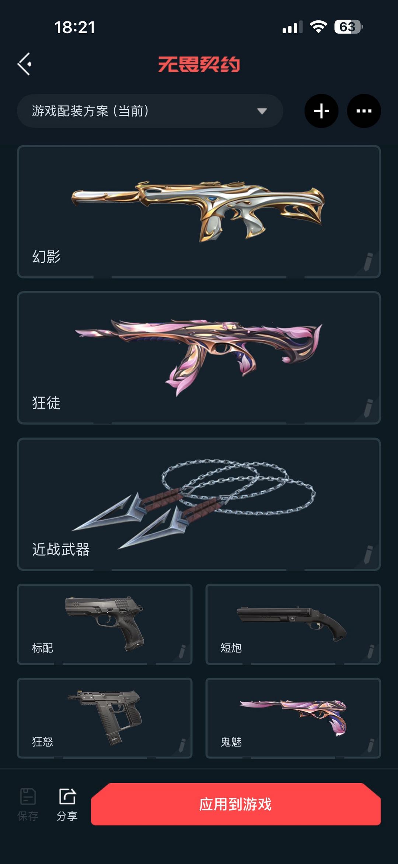The image size is (398, 864).
Task: Edit 标配 pistol via pencil icon
Action: (x=182, y=651)
